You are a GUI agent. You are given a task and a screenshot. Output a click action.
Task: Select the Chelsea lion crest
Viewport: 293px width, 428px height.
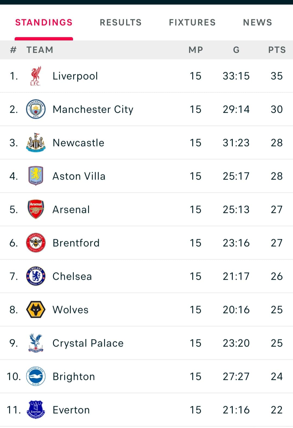tap(36, 276)
